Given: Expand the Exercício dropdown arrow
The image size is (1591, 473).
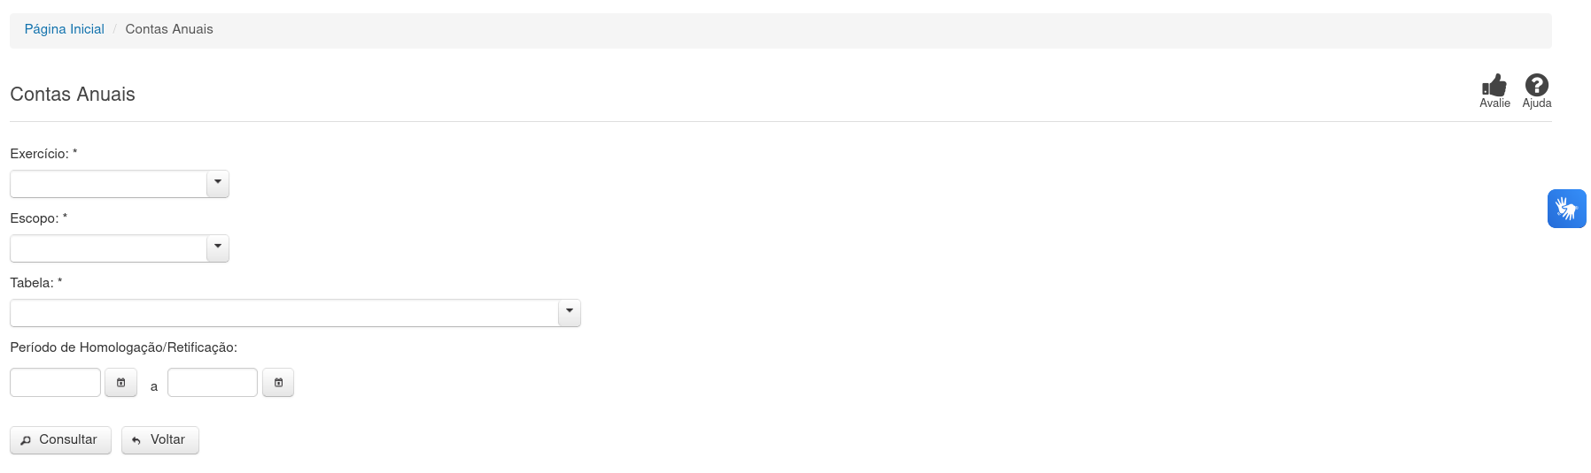Looking at the screenshot, I should 218,184.
